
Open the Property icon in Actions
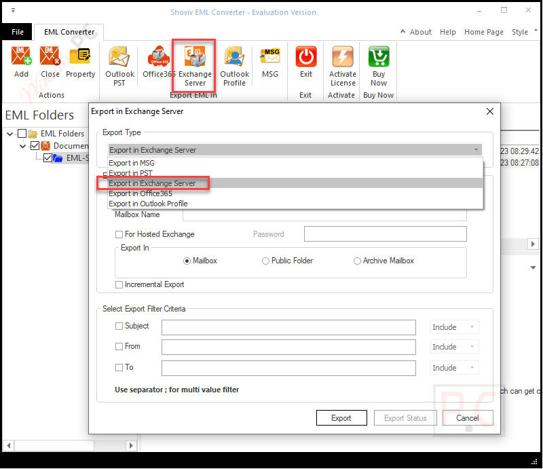80,56
